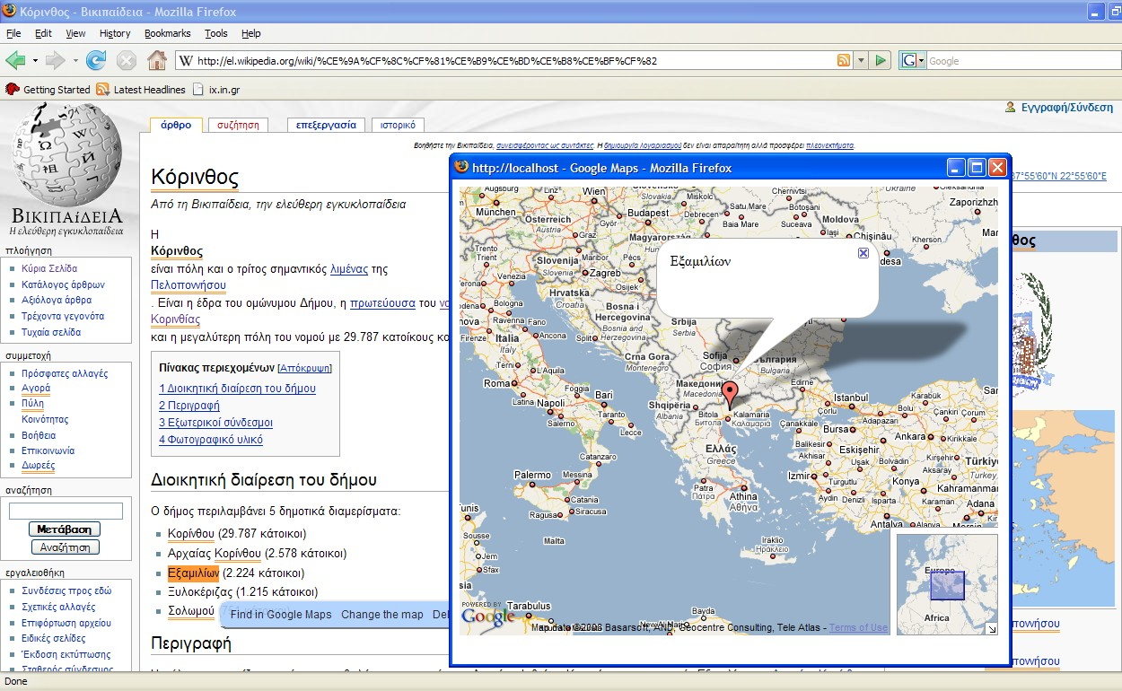Viewport: 1122px width, 691px height.
Task: Open the Latest Headlines feed bookmark
Action: (x=141, y=90)
